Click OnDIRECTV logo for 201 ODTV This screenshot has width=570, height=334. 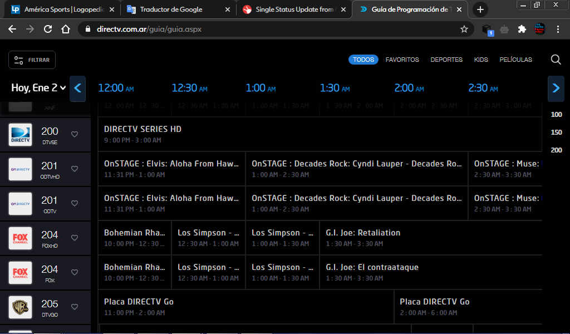point(21,204)
